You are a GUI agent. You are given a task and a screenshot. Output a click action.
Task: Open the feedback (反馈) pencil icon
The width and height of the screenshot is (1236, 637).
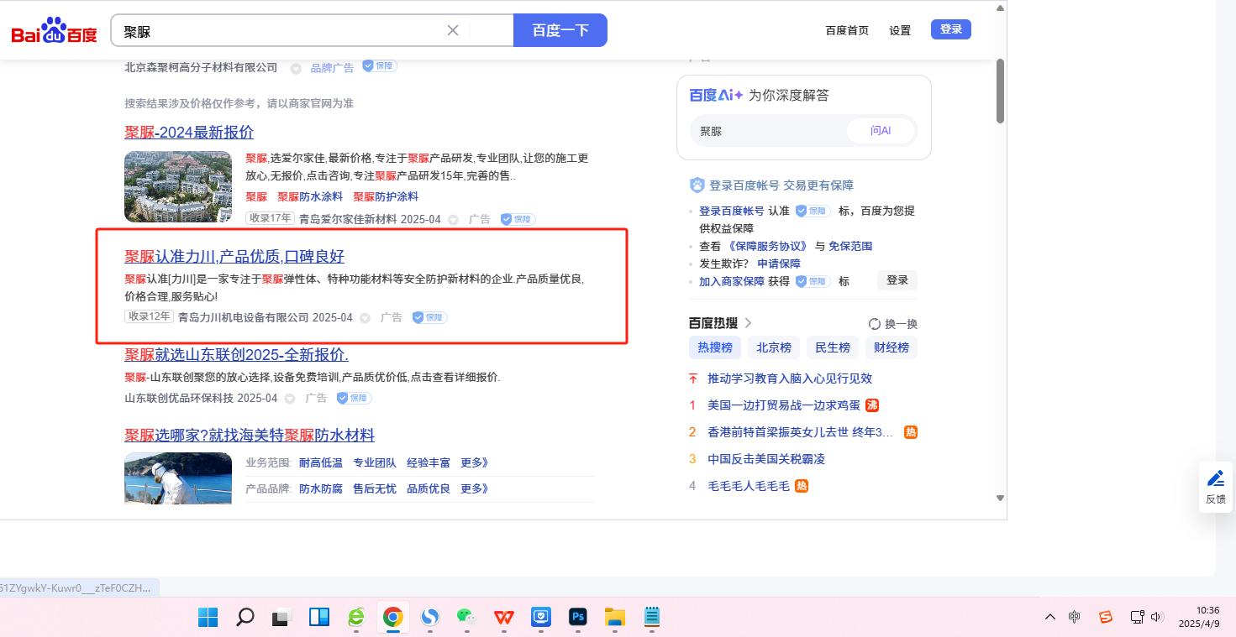(x=1215, y=479)
